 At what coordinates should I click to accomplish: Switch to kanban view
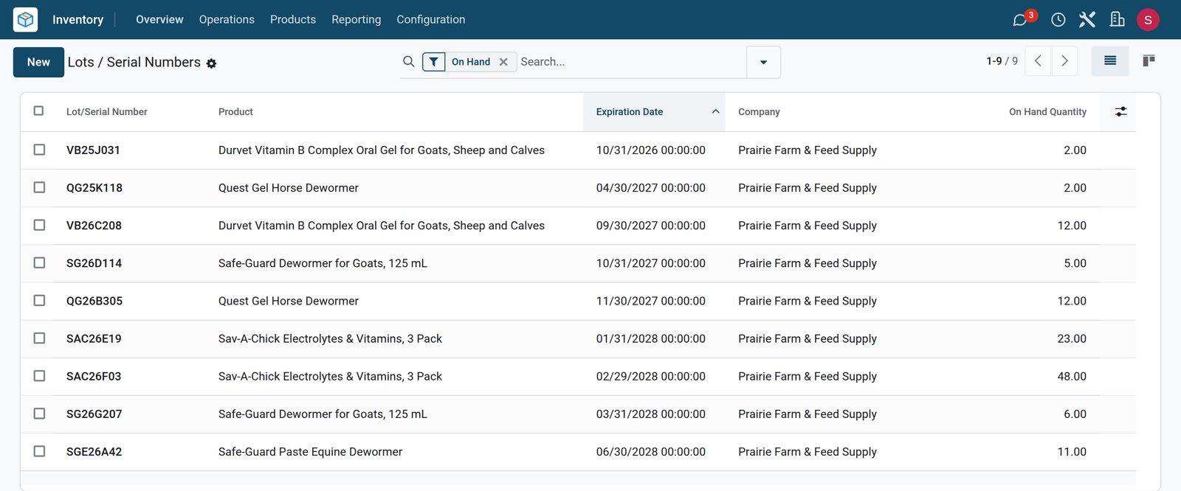pyautogui.click(x=1149, y=61)
